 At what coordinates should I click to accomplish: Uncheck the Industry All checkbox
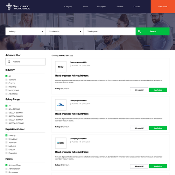[x=6, y=76]
